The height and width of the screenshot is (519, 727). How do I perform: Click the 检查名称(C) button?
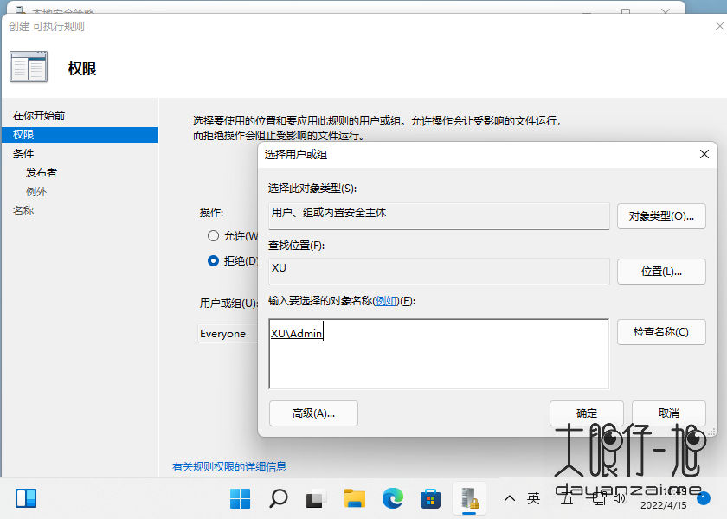coord(660,332)
